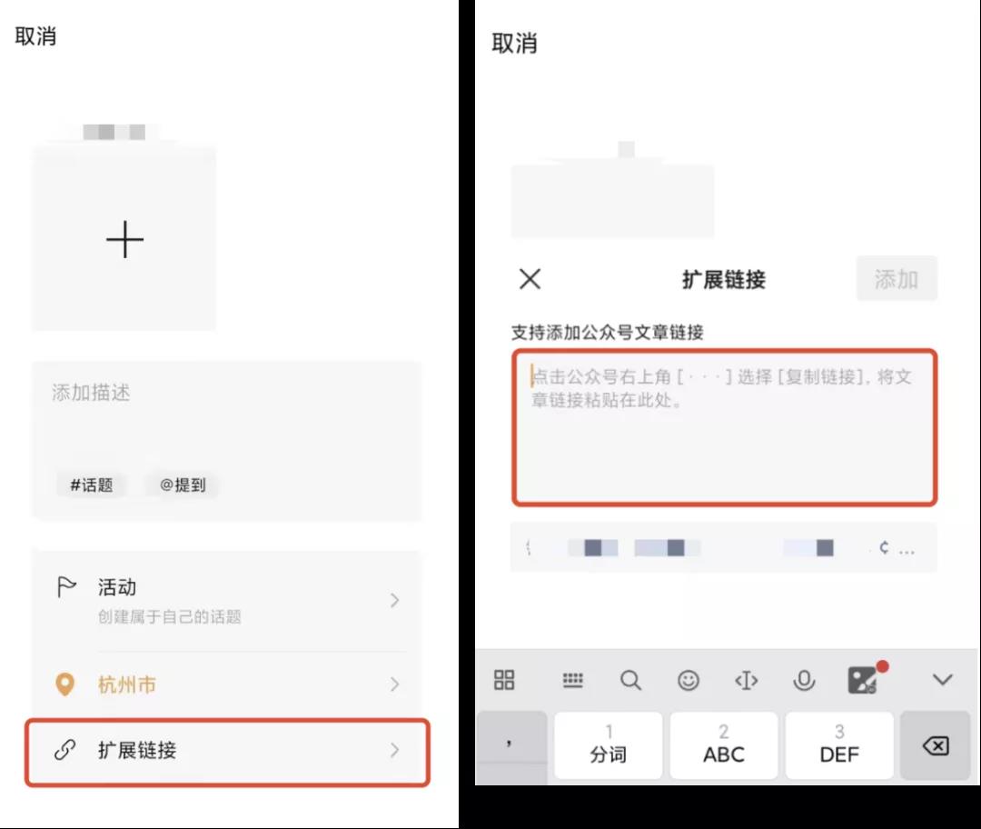Screen dimensions: 981x829
Task: Tap the search magnifier on keyboard toolbar
Action: coord(630,680)
